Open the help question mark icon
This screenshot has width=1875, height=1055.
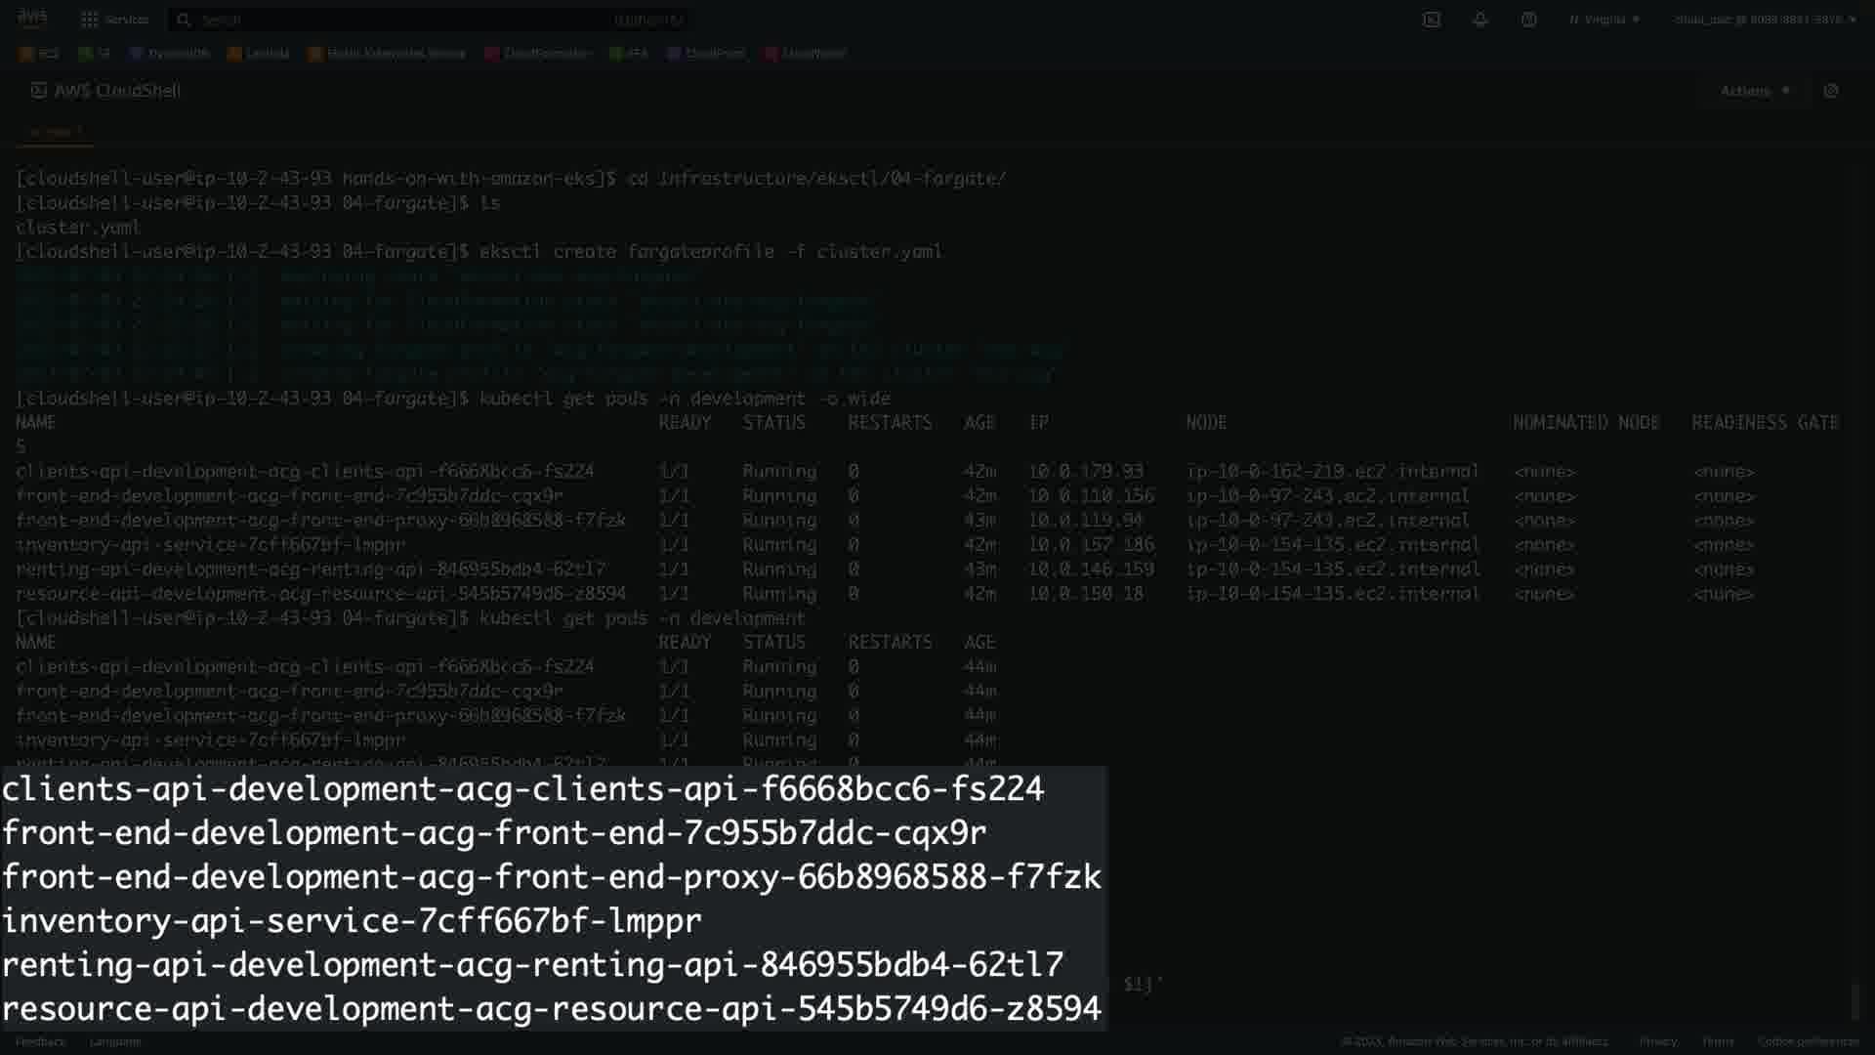(x=1528, y=20)
